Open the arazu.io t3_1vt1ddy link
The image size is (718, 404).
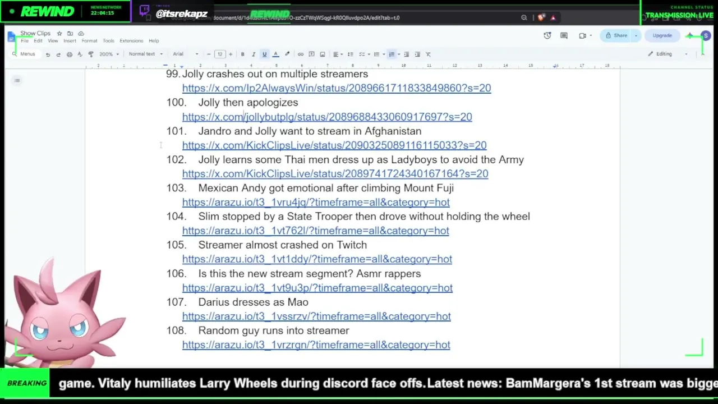pyautogui.click(x=317, y=259)
